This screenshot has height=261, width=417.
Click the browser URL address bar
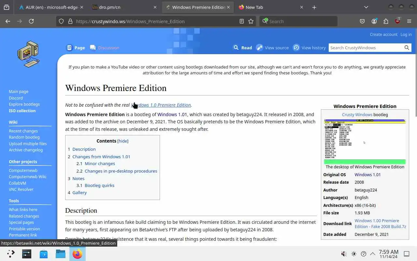156,21
